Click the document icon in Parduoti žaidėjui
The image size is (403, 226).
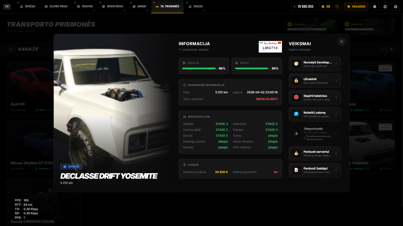pos(296,170)
